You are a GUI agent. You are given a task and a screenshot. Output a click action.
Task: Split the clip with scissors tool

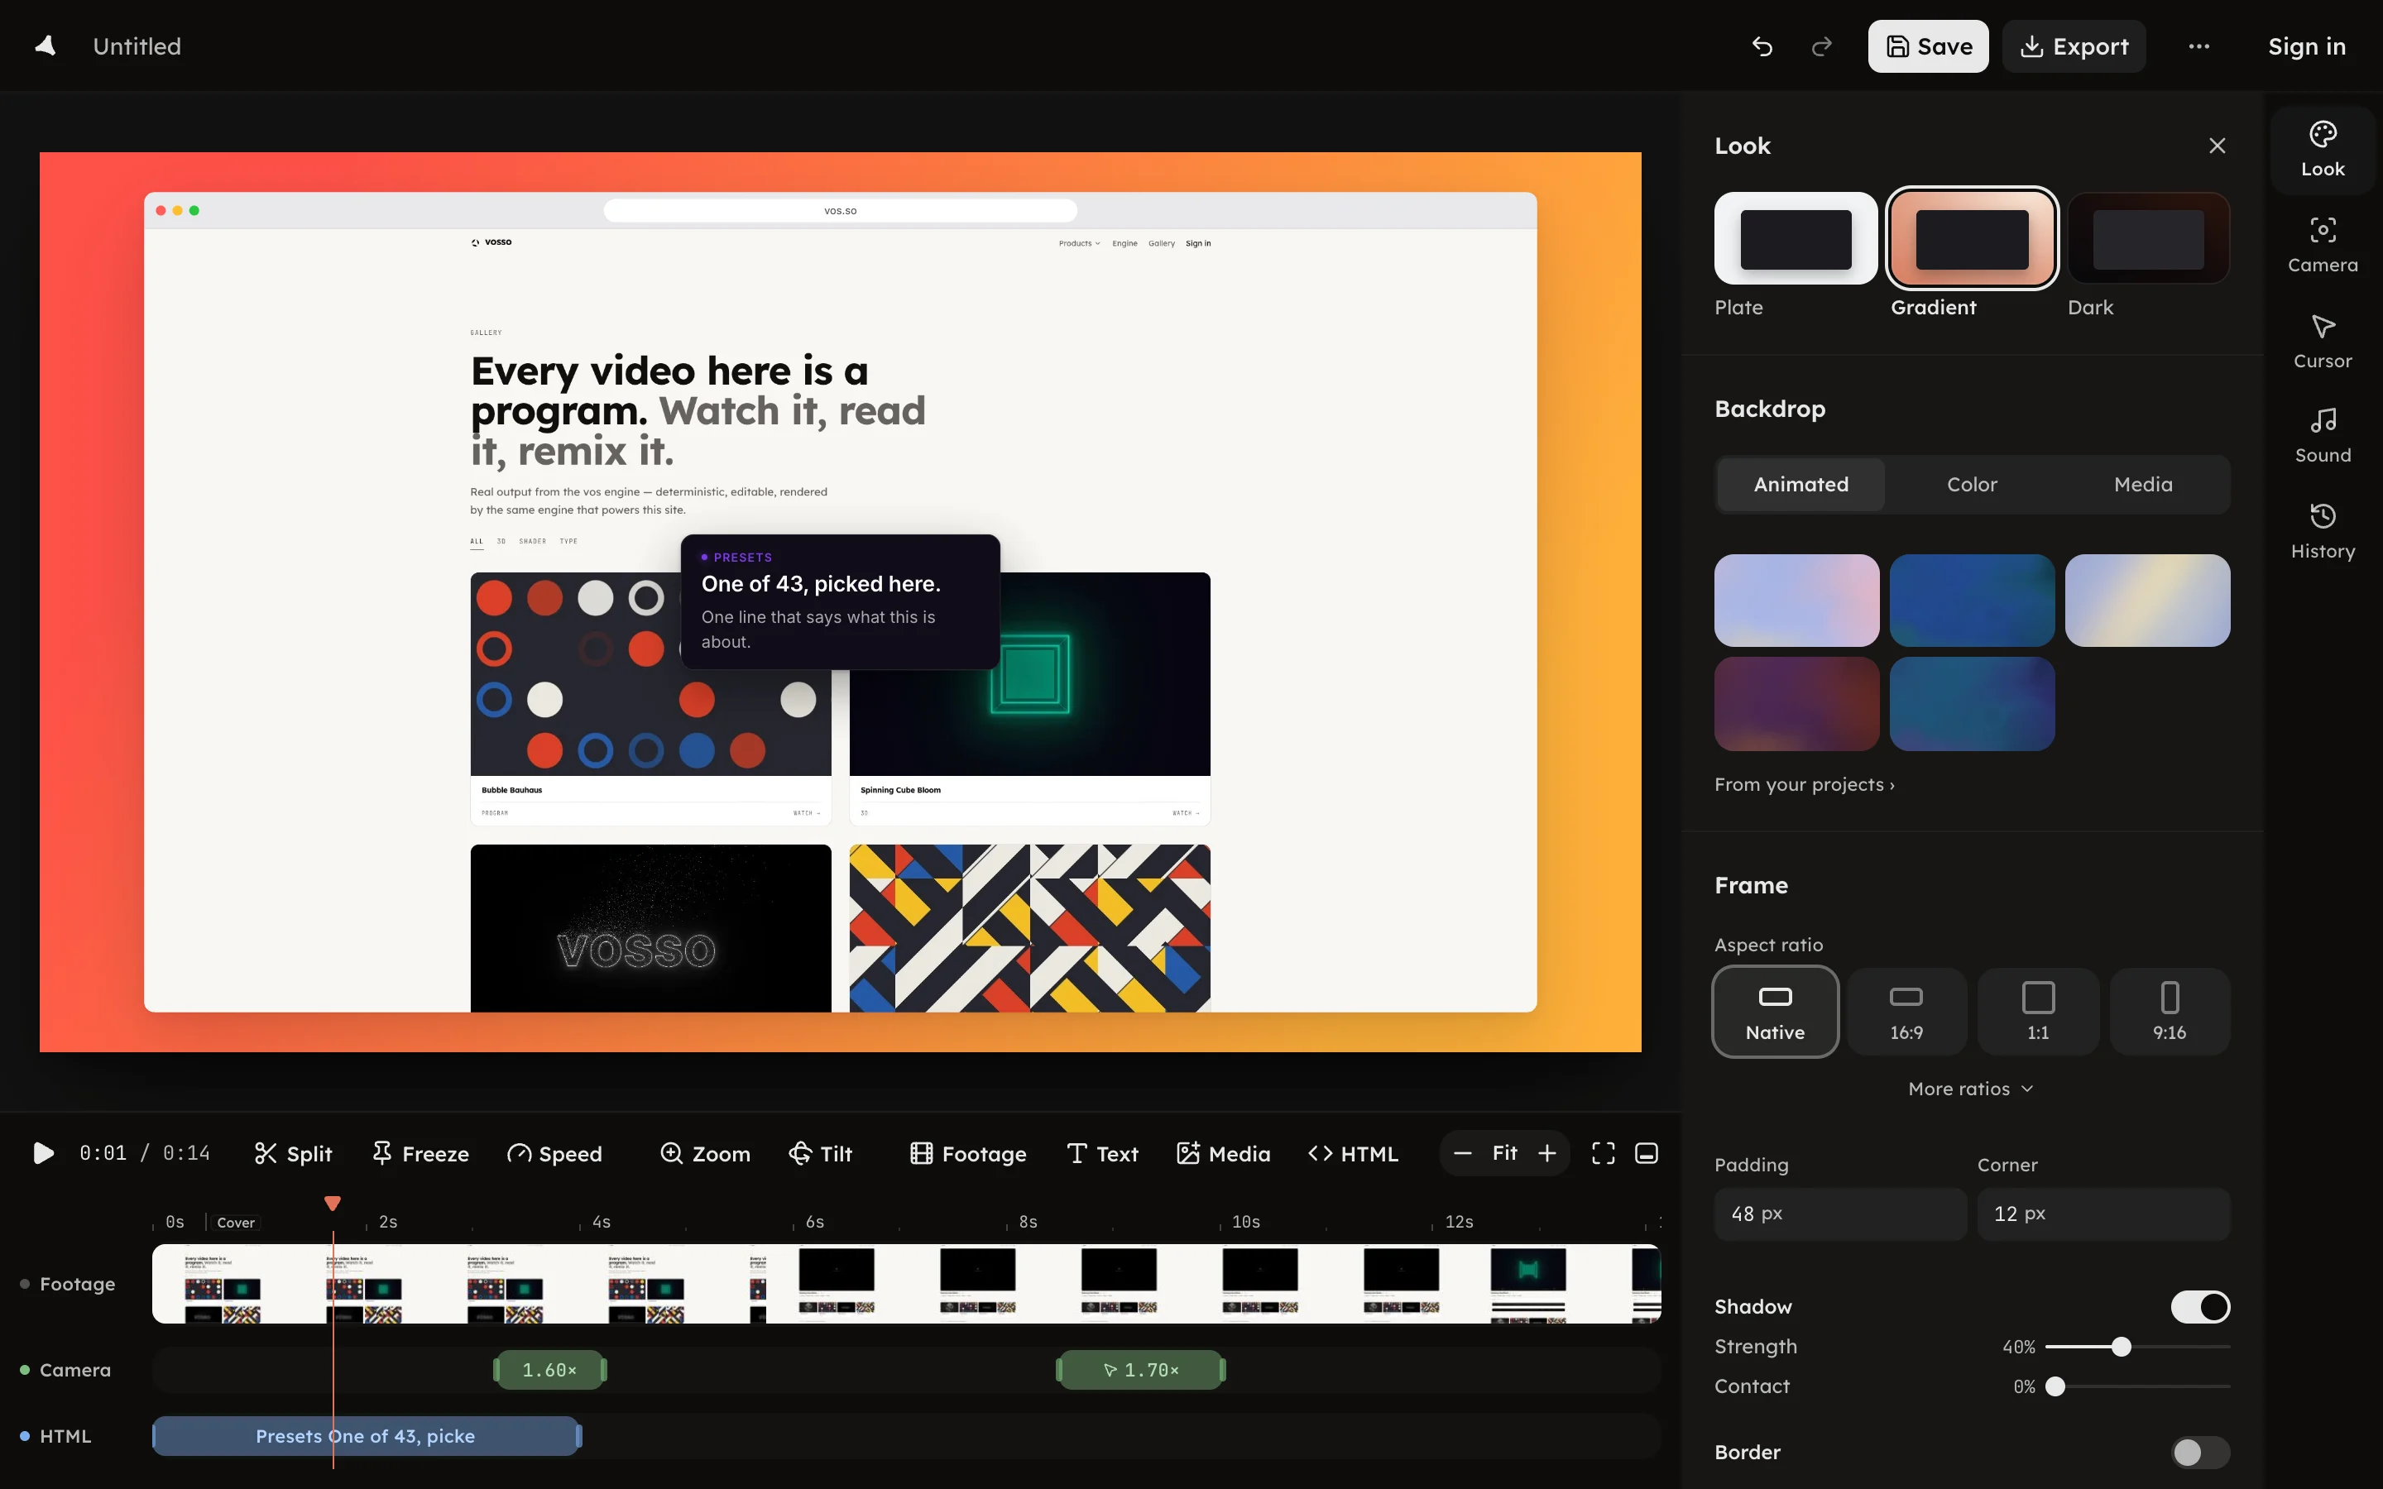(x=292, y=1153)
